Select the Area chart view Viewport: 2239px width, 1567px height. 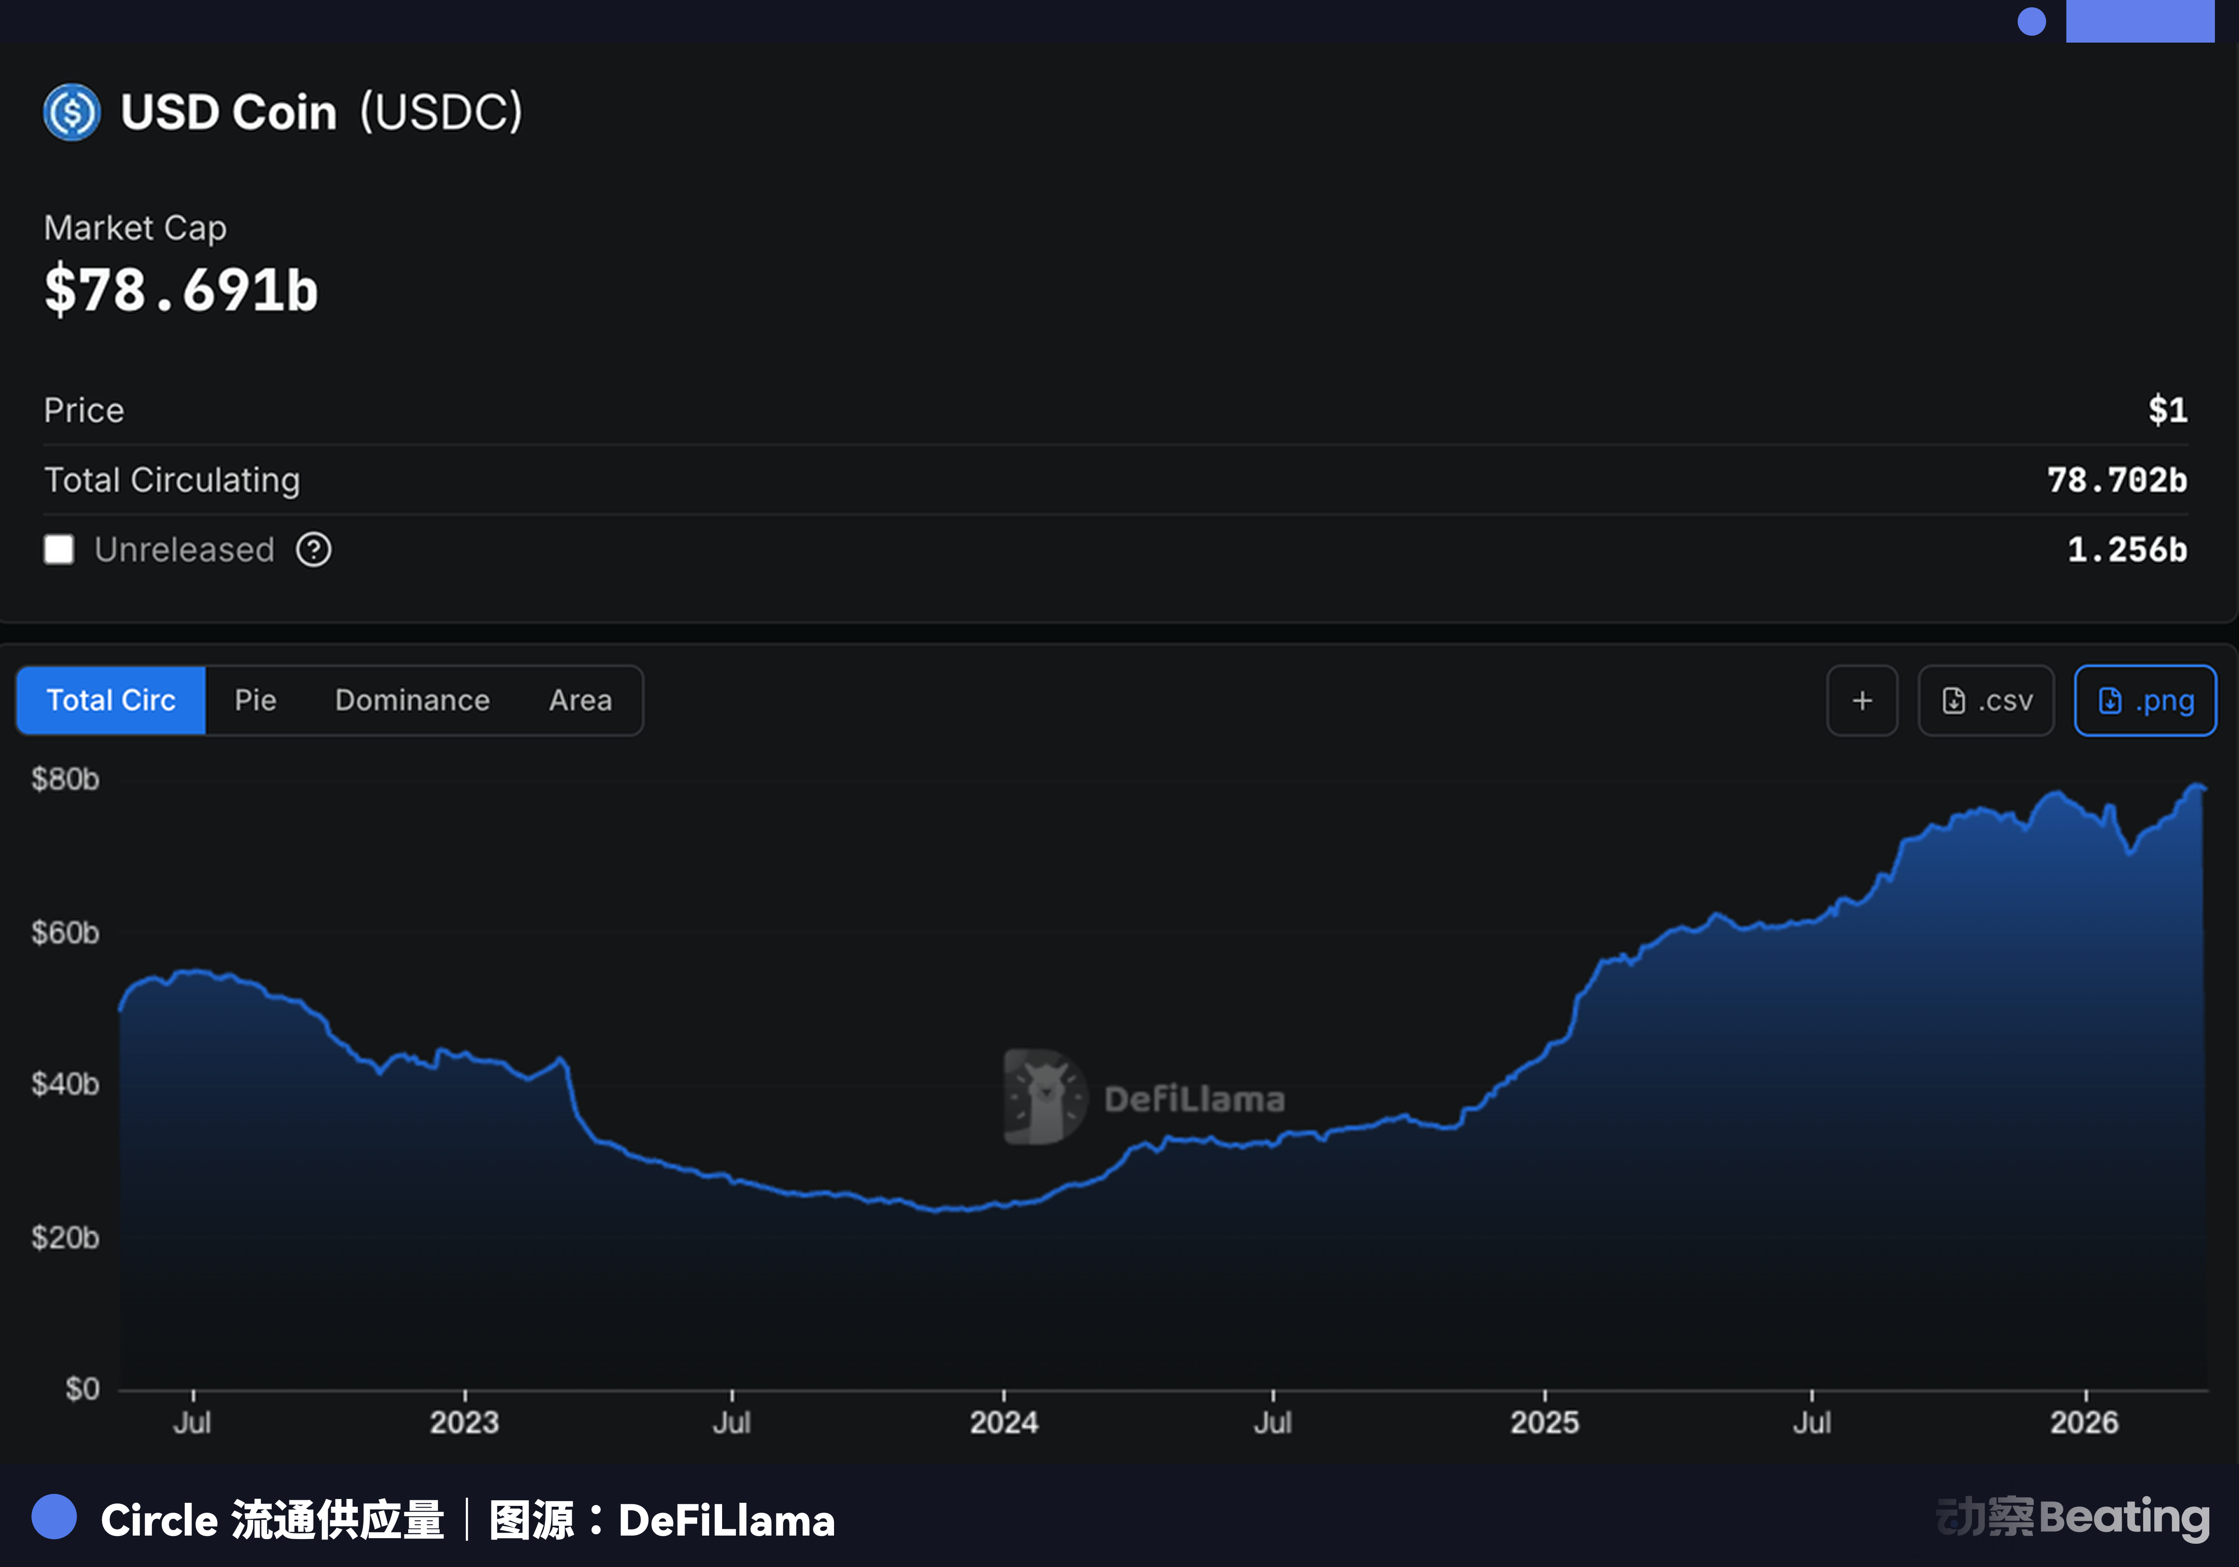click(x=580, y=700)
